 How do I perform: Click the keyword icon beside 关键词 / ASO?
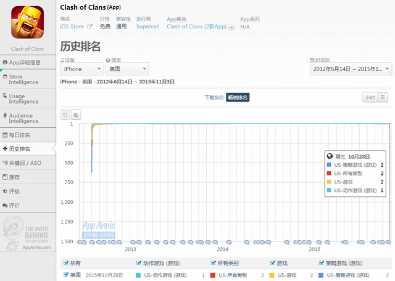(x=5, y=163)
